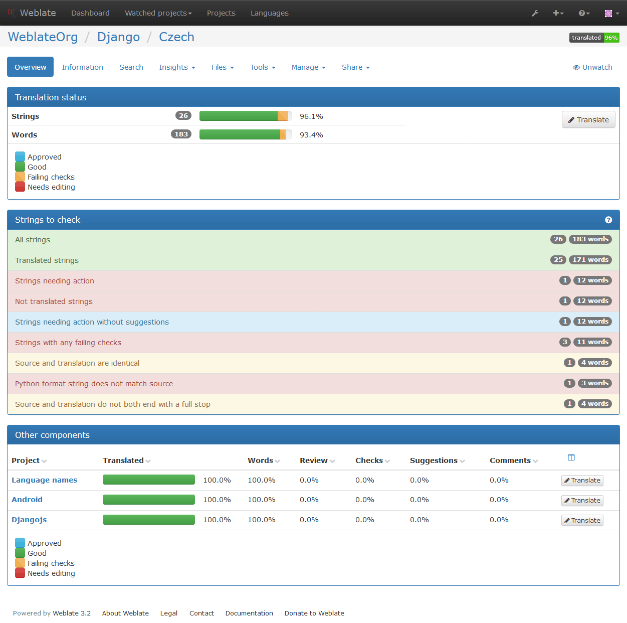
Task: Click Translate button in Translation status
Action: (588, 119)
